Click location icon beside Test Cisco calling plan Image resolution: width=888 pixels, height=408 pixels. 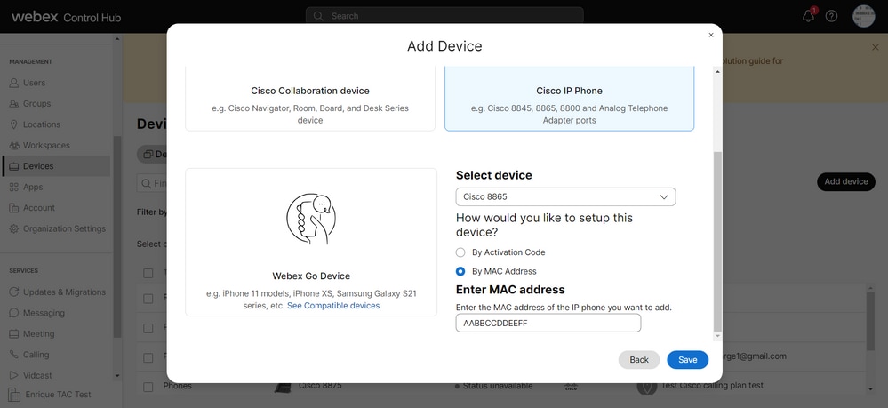click(647, 387)
